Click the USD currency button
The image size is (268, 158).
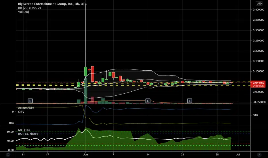pos(259,3)
